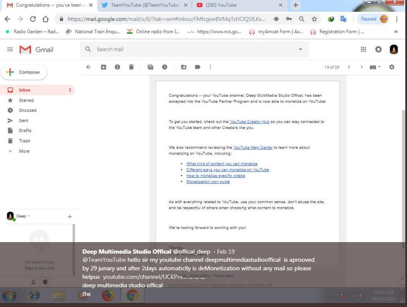
Task: Open myAmcat Form bookmark
Action: coord(276,32)
